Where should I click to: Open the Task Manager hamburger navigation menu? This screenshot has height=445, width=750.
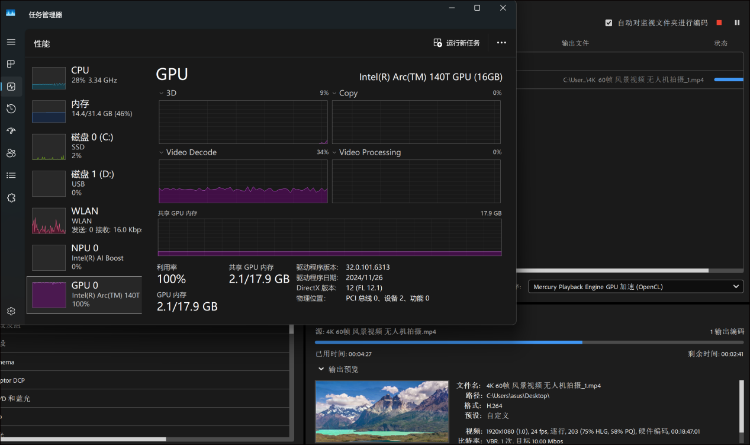(11, 42)
